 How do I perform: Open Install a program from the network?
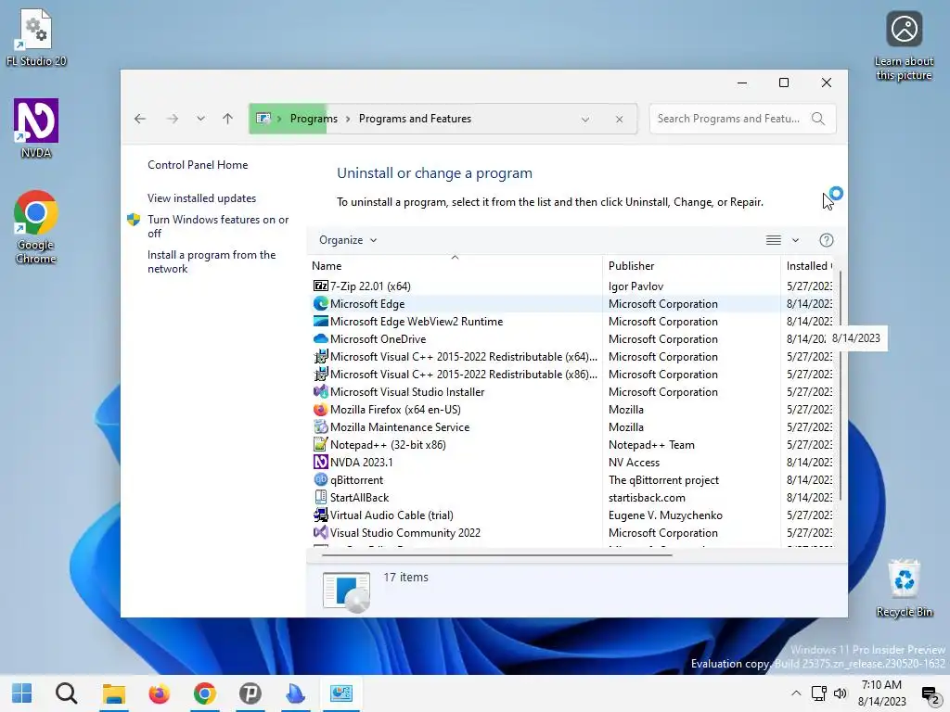[x=212, y=261]
